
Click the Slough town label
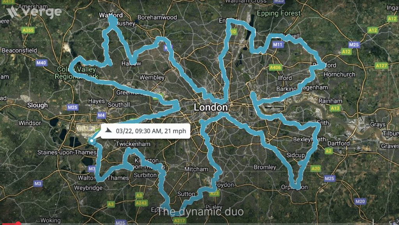pos(37,105)
